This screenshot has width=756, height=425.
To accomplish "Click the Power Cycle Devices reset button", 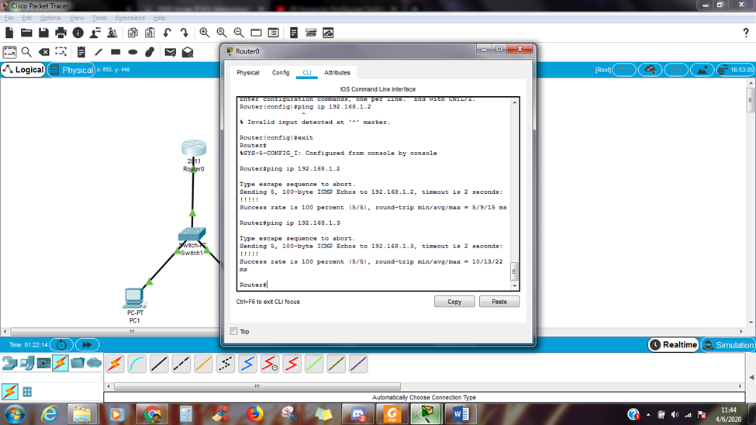I will pos(61,345).
